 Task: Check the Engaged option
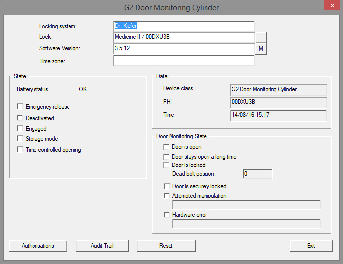point(20,129)
